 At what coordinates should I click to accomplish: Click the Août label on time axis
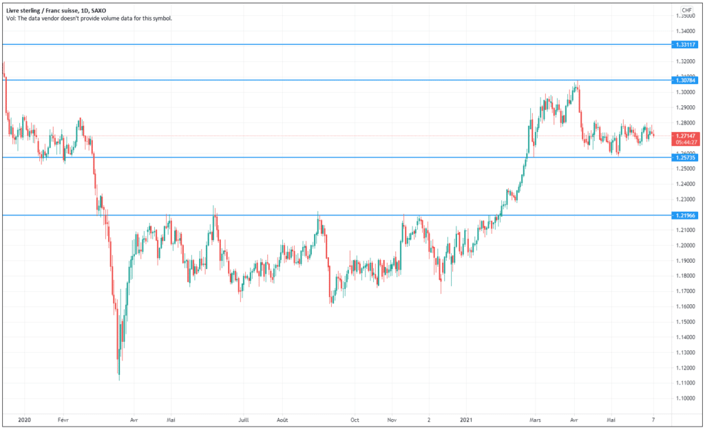coord(282,420)
